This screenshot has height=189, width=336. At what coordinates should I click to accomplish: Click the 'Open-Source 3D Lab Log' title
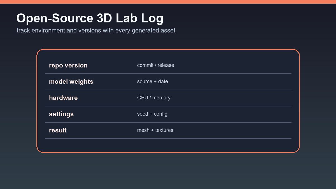[x=90, y=18]
